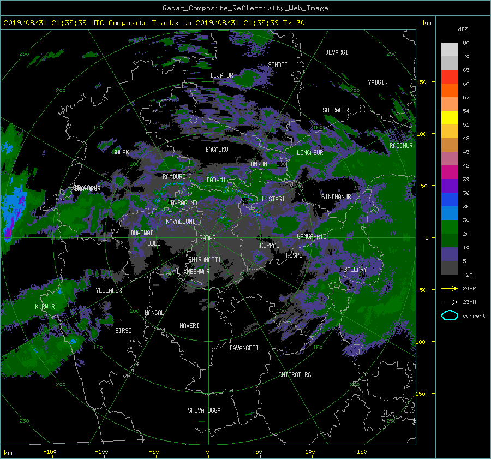Select the NARAGUND label
Viewport: 491px width, 459px height.
coord(184,203)
